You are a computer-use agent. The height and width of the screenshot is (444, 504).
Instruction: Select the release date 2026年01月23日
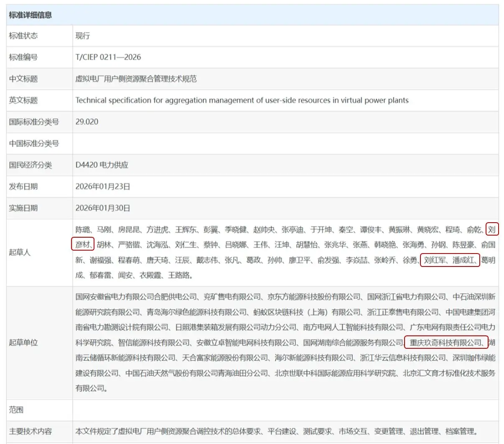point(102,187)
